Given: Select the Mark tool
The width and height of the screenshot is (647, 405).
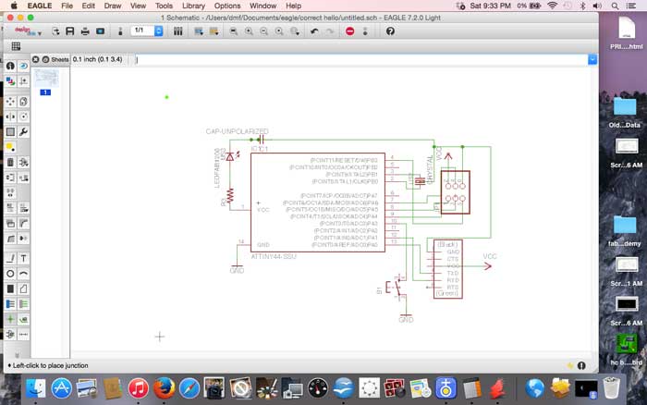Looking at the screenshot, I should pos(23,81).
